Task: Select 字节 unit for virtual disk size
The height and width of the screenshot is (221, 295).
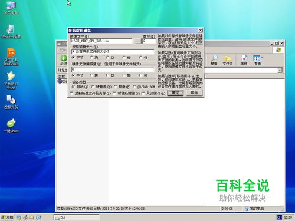Action: tap(74, 58)
